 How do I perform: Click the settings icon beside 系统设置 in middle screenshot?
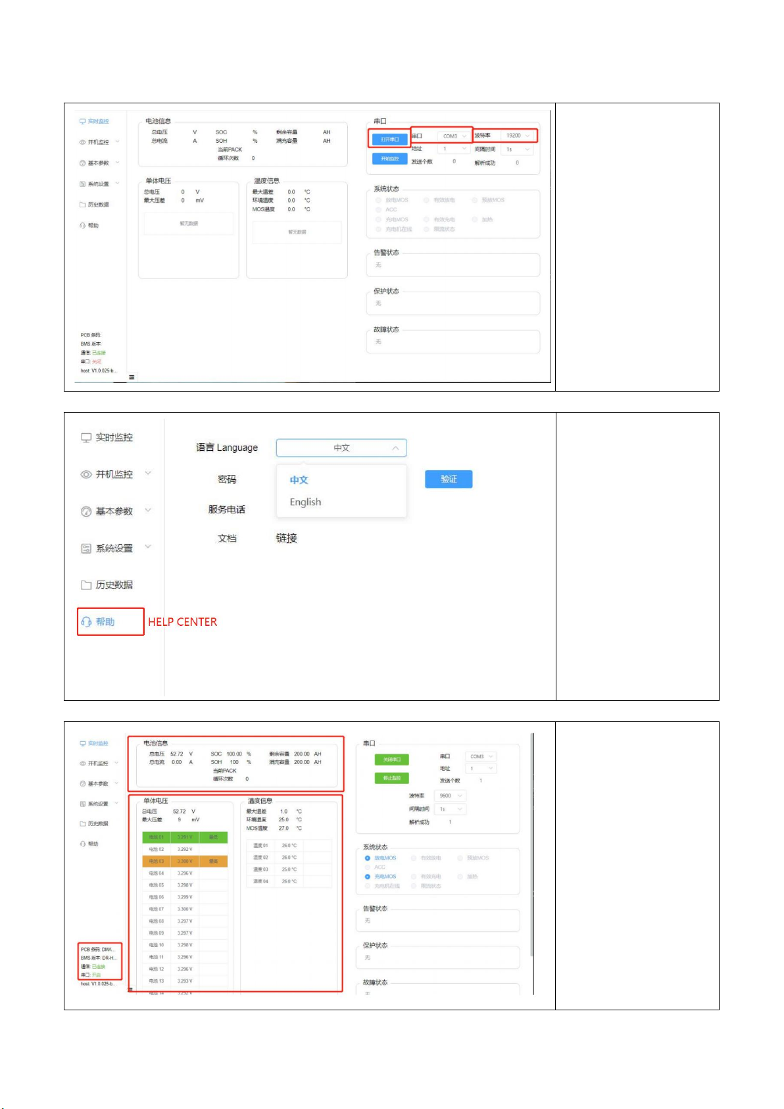[x=86, y=548]
